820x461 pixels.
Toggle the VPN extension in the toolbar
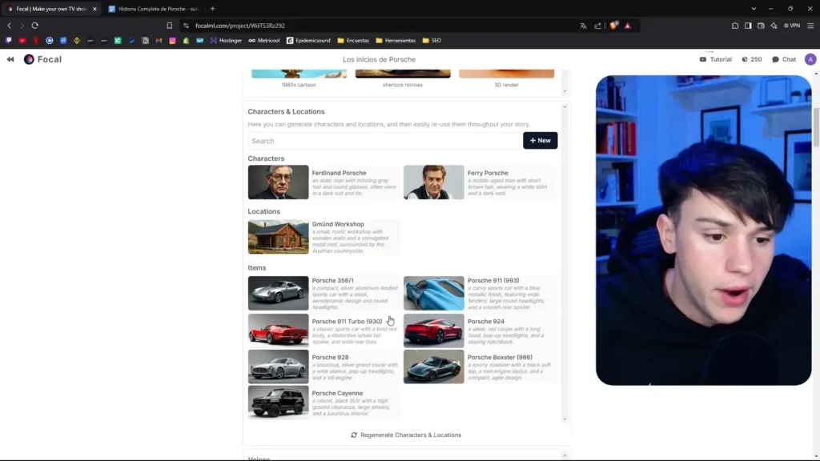[791, 25]
